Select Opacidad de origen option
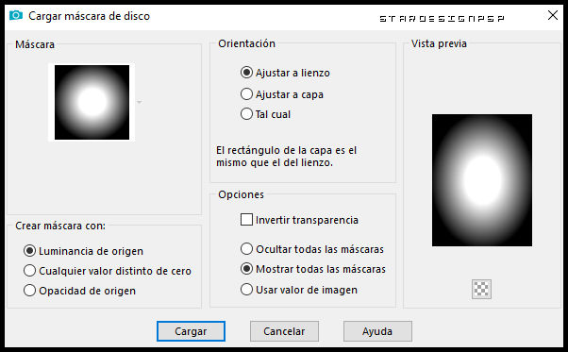 79,291
